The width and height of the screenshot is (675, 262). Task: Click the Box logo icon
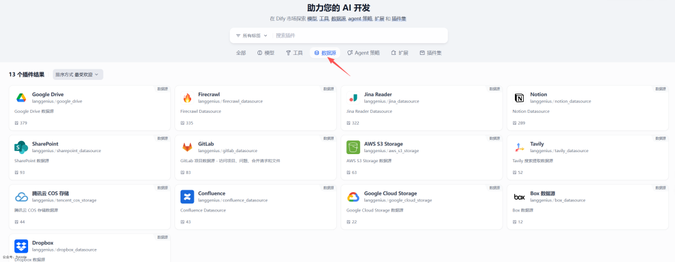point(519,196)
